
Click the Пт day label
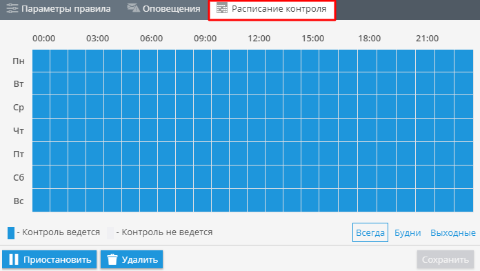coord(19,154)
